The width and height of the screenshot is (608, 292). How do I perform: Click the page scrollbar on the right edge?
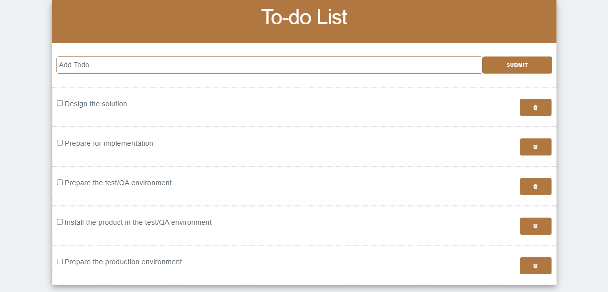605,145
